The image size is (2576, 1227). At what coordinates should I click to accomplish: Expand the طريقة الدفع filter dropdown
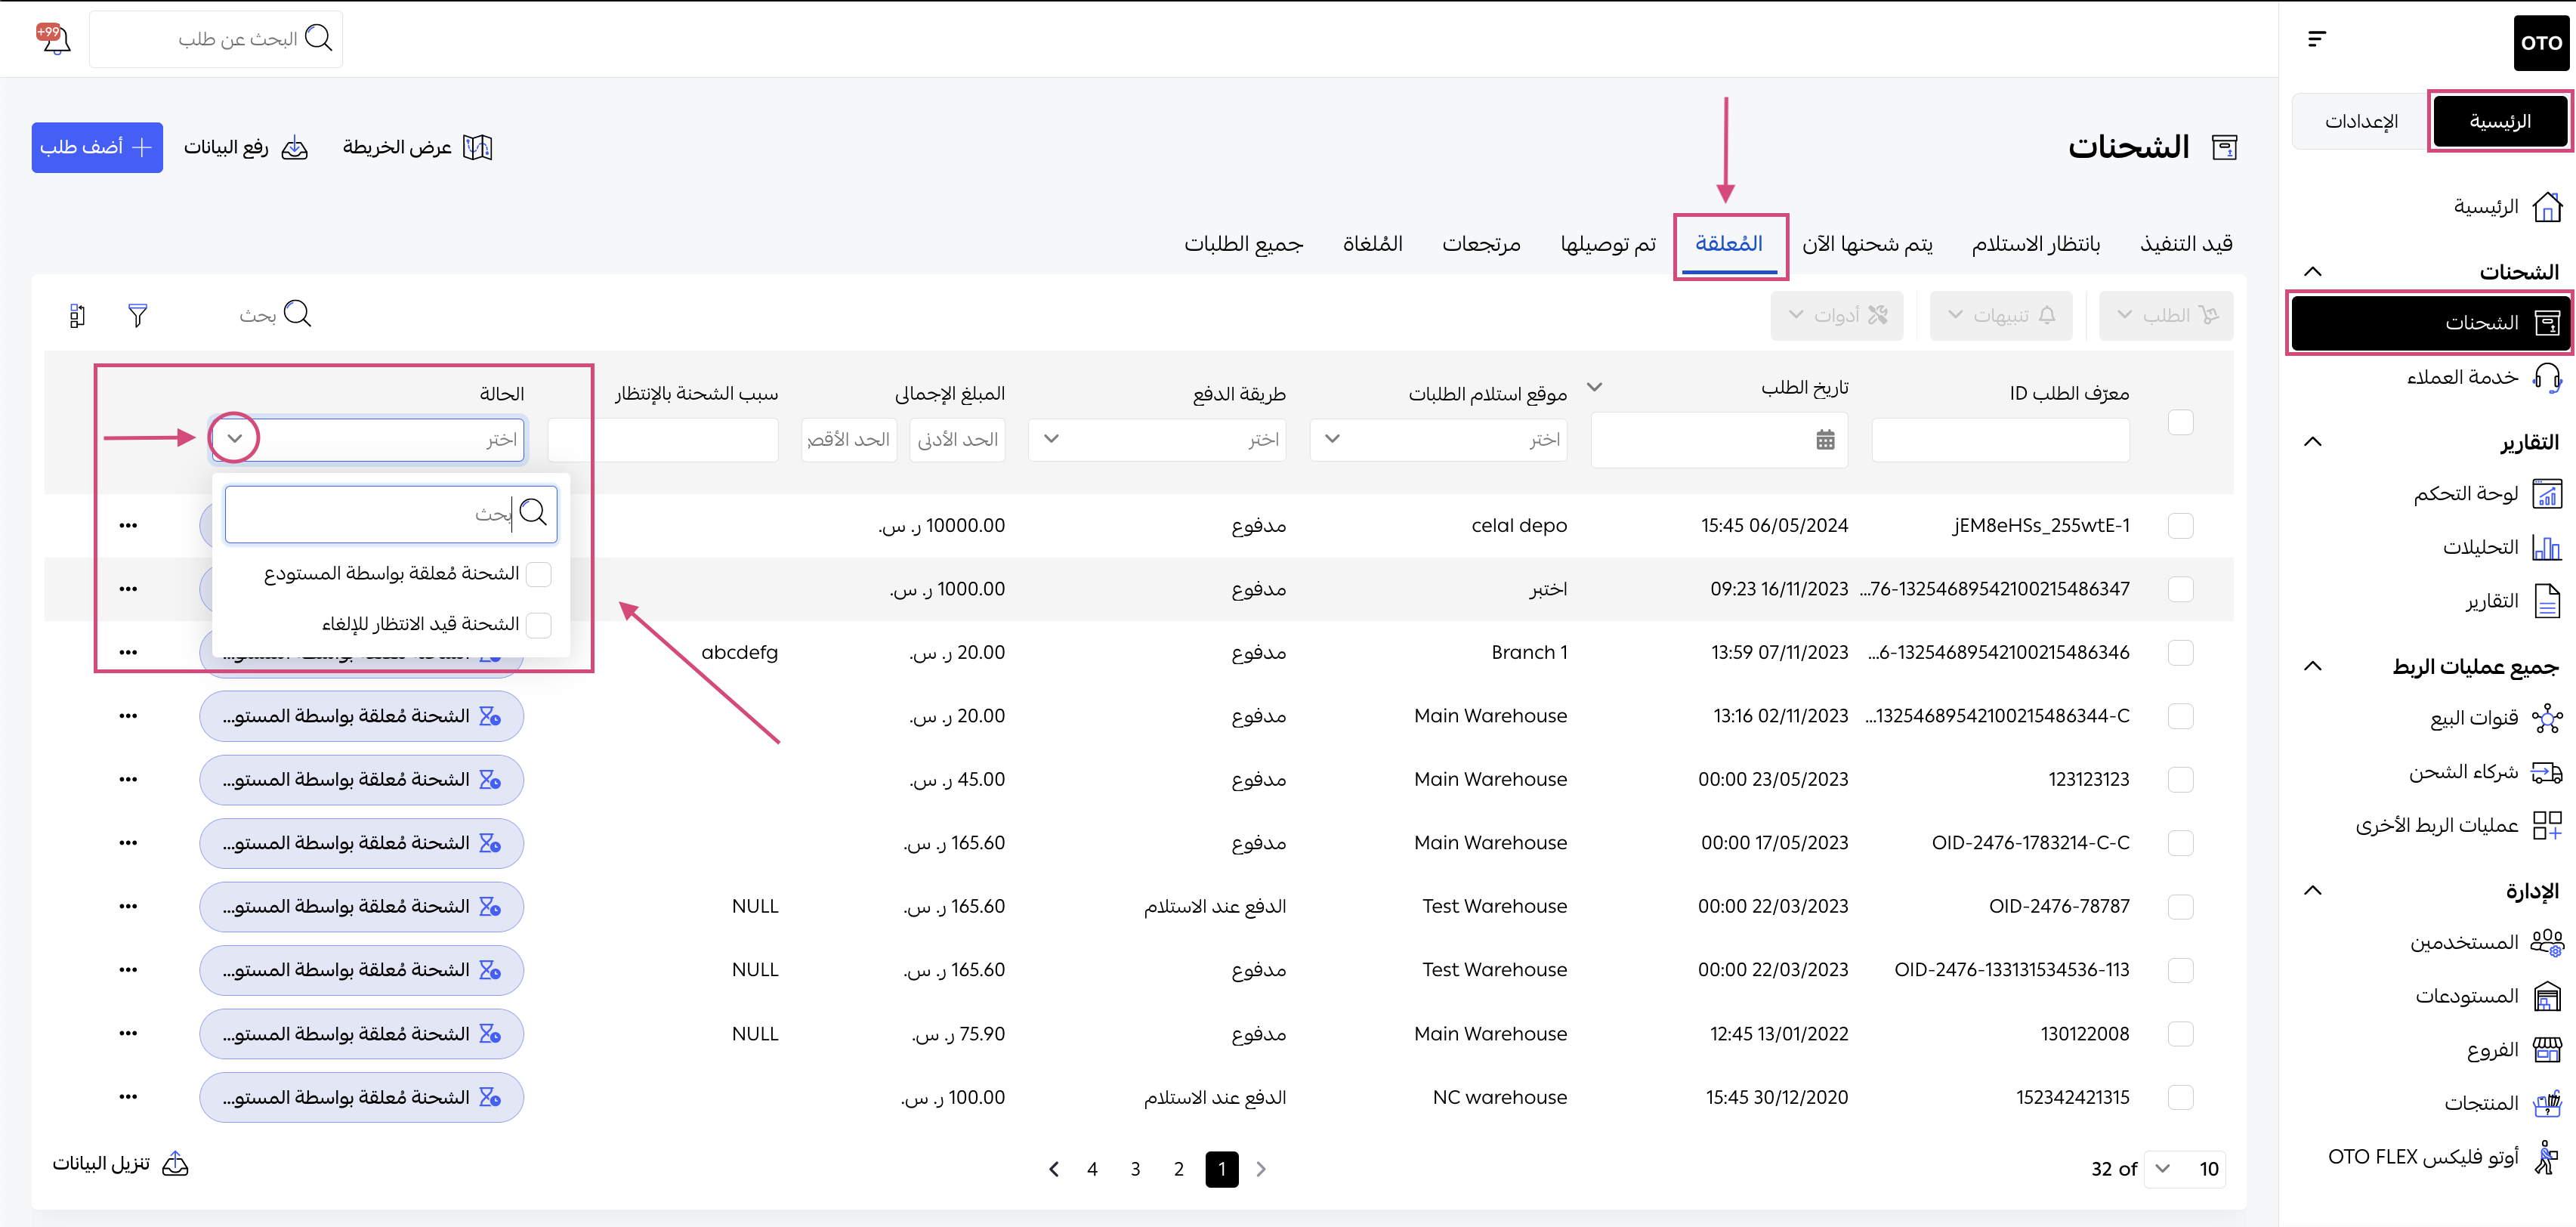[1052, 439]
